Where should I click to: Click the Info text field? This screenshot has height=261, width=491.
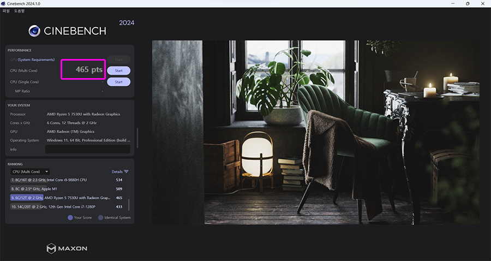click(x=88, y=149)
